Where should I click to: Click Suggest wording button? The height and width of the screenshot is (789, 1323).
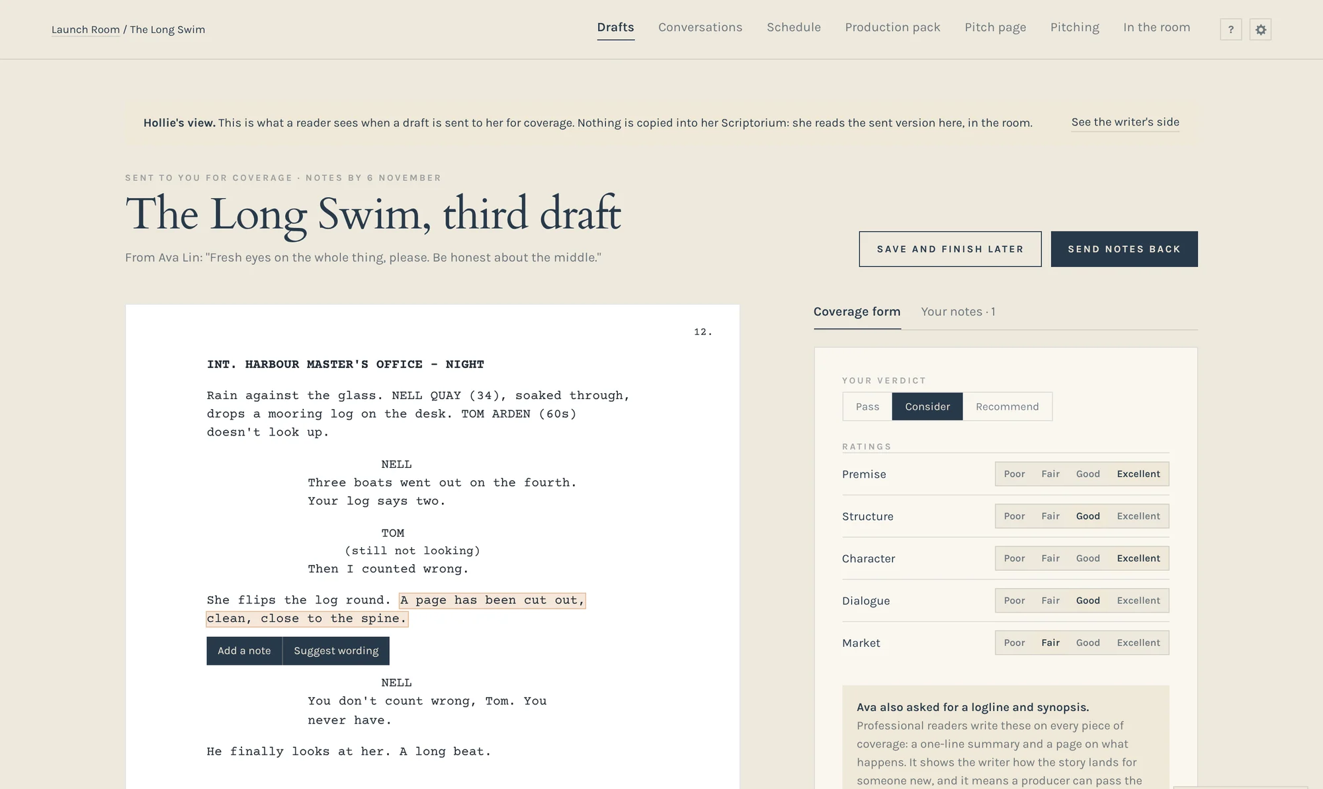click(x=336, y=651)
